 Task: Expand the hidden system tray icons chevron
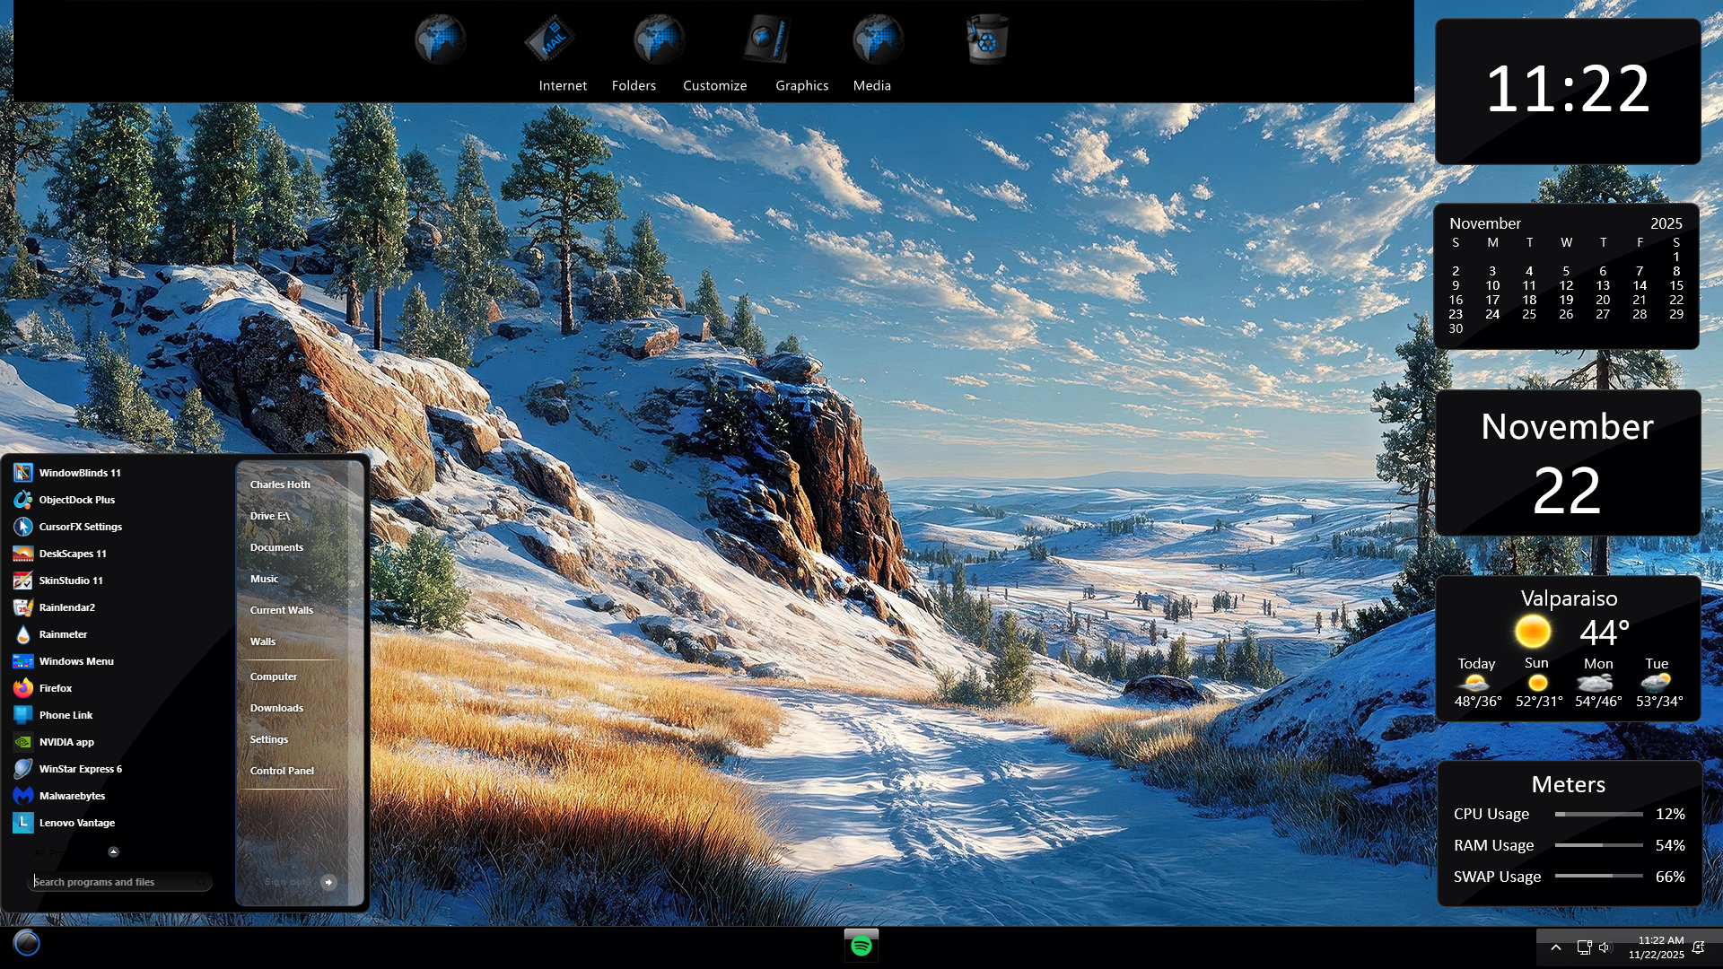click(1556, 947)
